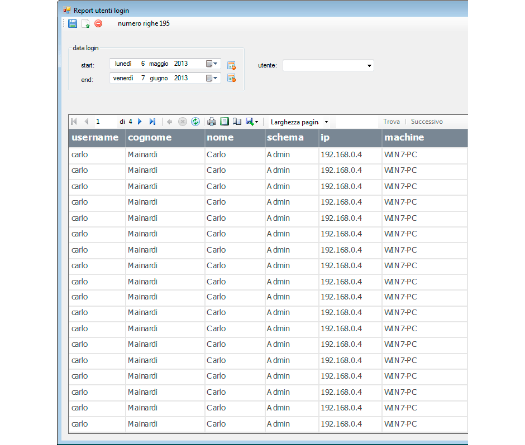Open report export dropdown menu
The image size is (525, 445).
(252, 122)
